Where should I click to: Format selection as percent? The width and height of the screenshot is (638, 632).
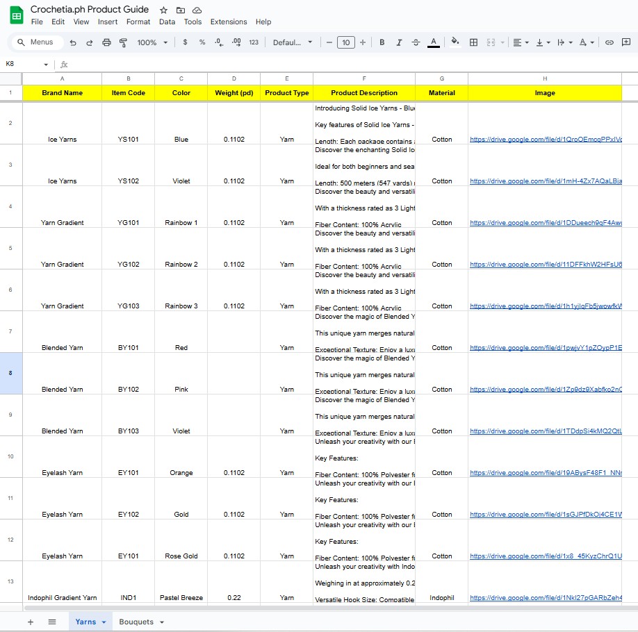202,42
